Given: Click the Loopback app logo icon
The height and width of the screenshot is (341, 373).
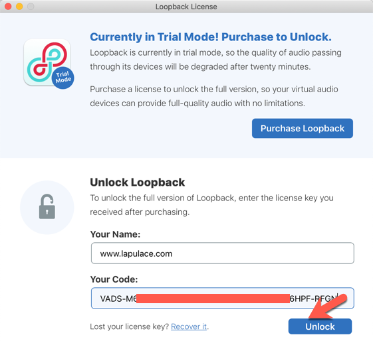Looking at the screenshot, I should [47, 62].
